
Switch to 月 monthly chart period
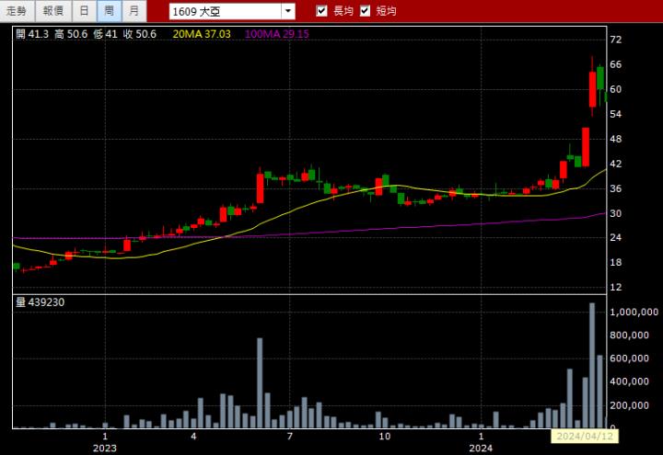(134, 11)
